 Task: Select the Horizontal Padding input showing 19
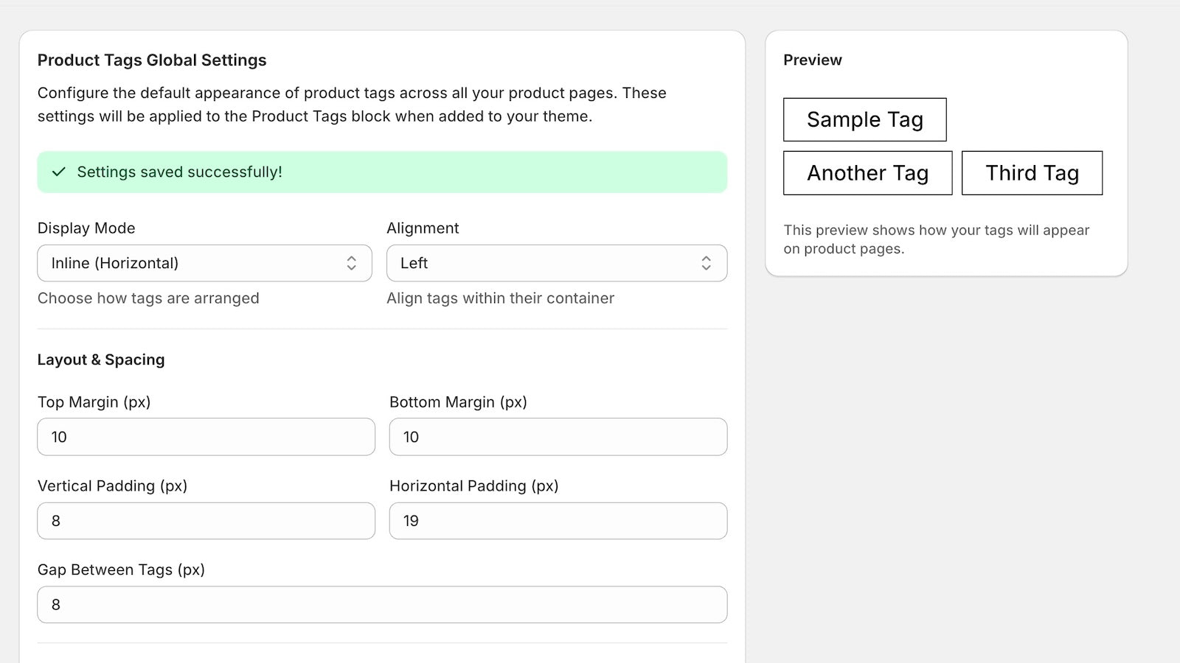point(558,521)
